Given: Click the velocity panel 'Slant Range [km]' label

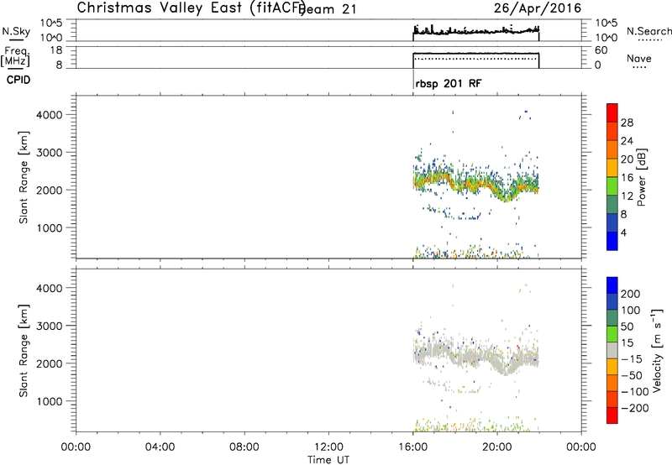Looking at the screenshot, I should 24,351.
